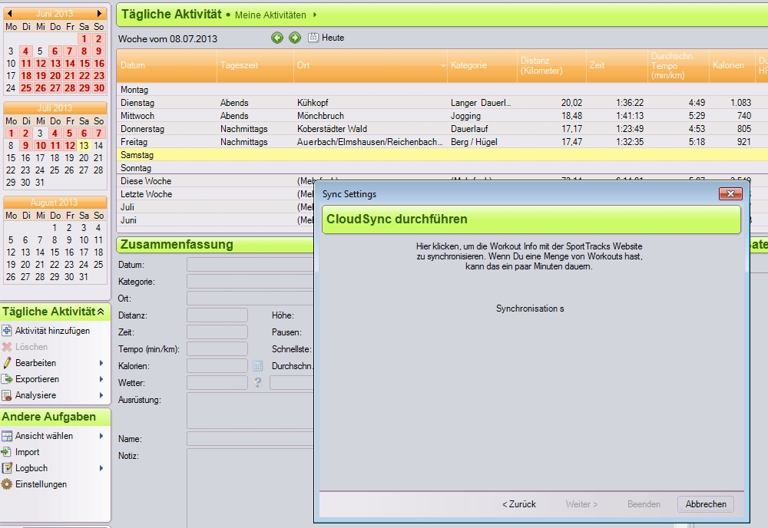Open Einstellungen via gear icon
The width and height of the screenshot is (768, 528).
click(x=7, y=484)
